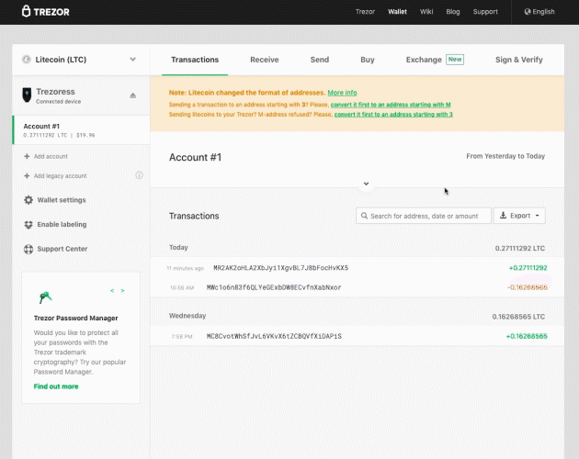The height and width of the screenshot is (459, 579).
Task: Open the More info link
Action: 342,93
